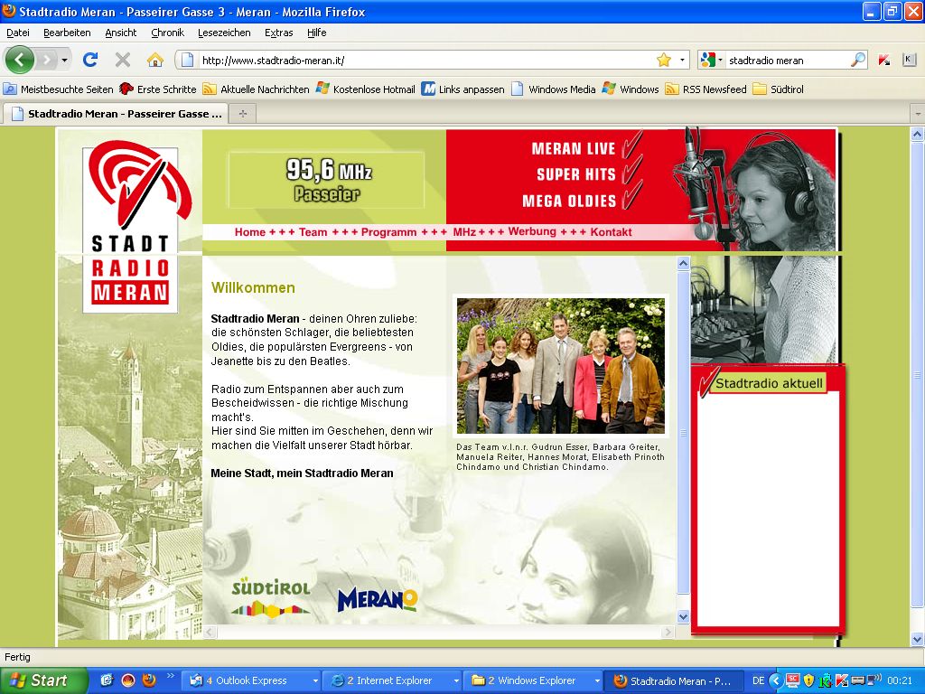Open the Datei menu

pos(18,33)
